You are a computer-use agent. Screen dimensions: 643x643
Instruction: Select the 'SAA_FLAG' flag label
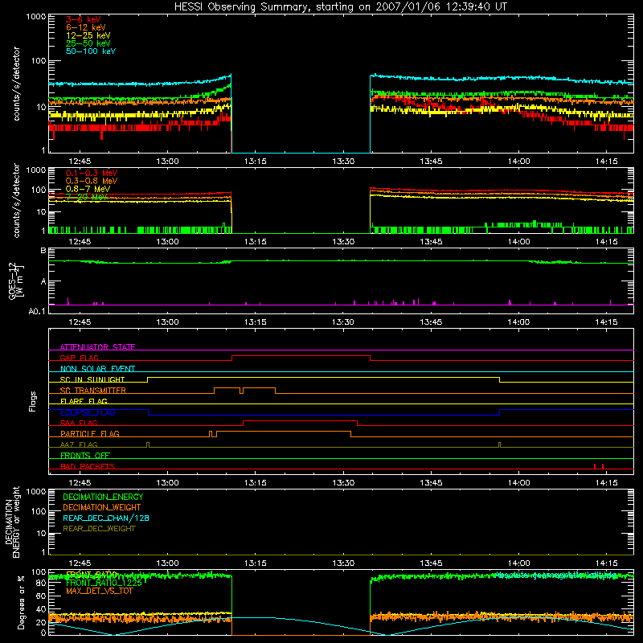pos(79,423)
